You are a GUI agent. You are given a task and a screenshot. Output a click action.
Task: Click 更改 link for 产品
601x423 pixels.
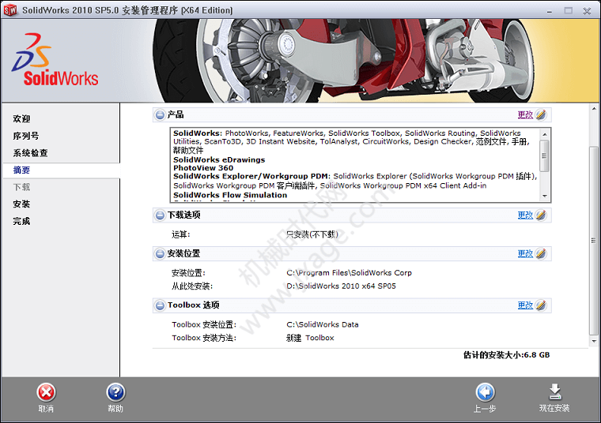525,114
